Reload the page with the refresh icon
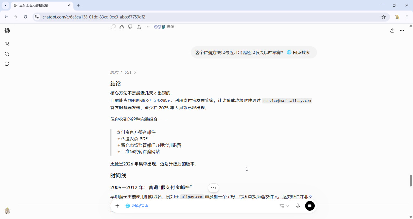The height and width of the screenshot is (219, 413). pos(25,17)
